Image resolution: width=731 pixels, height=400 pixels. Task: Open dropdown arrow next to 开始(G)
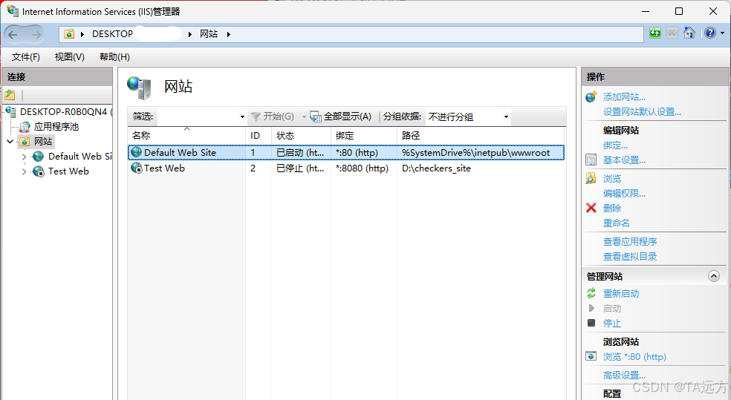[304, 117]
